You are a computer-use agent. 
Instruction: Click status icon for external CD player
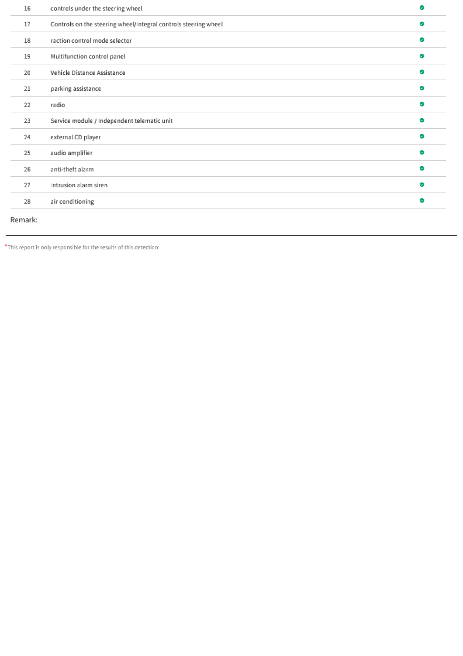(421, 136)
